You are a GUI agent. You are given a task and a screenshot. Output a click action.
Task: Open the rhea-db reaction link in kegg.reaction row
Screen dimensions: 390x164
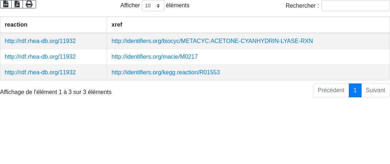click(40, 73)
